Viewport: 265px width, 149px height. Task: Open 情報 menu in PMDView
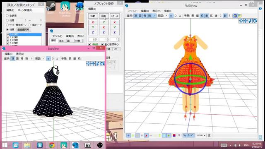click(168, 11)
